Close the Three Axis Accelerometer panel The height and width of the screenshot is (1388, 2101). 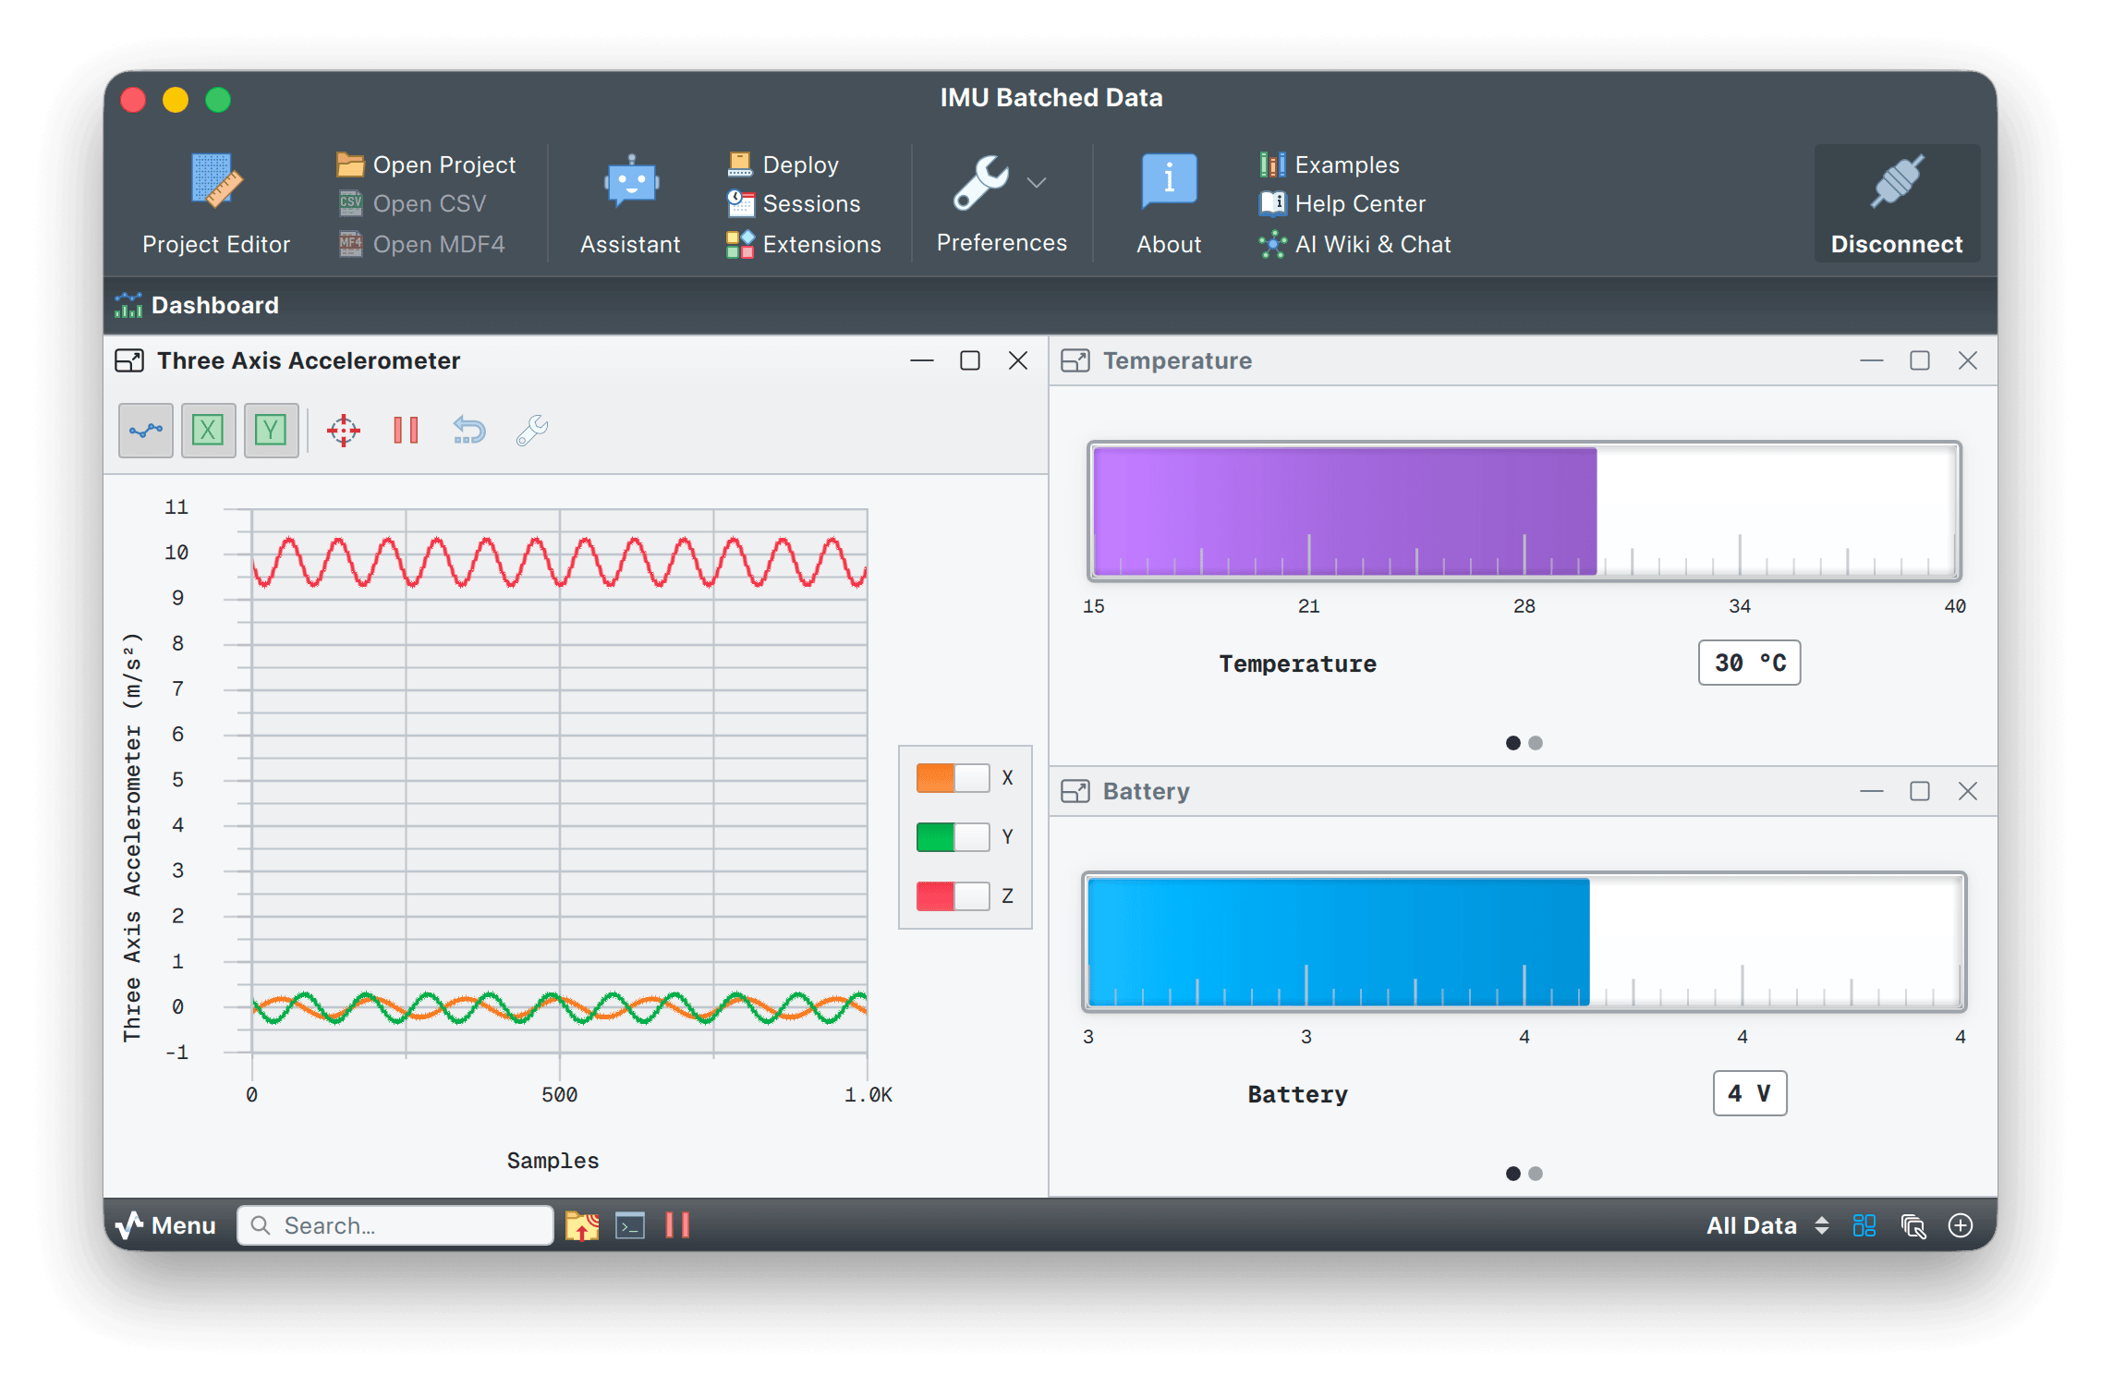coord(1018,360)
